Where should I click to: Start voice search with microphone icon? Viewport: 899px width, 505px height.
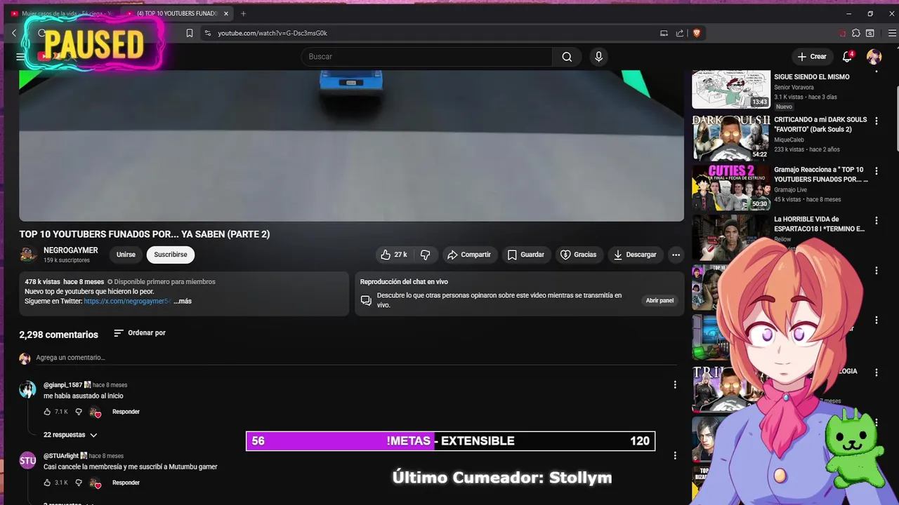[598, 57]
